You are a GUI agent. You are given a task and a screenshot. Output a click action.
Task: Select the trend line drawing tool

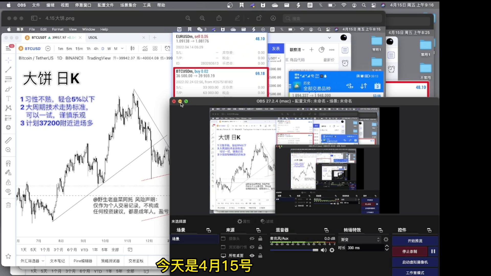coord(8,70)
